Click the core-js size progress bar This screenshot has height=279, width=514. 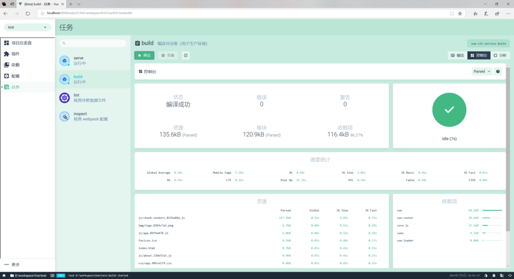pos(492,226)
